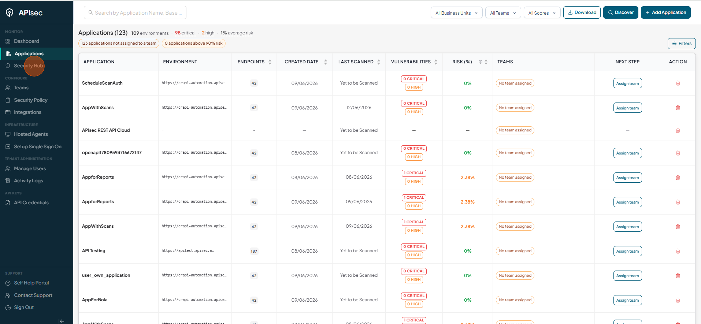Click 0 HIGH badge in AppForBola row

(414, 304)
